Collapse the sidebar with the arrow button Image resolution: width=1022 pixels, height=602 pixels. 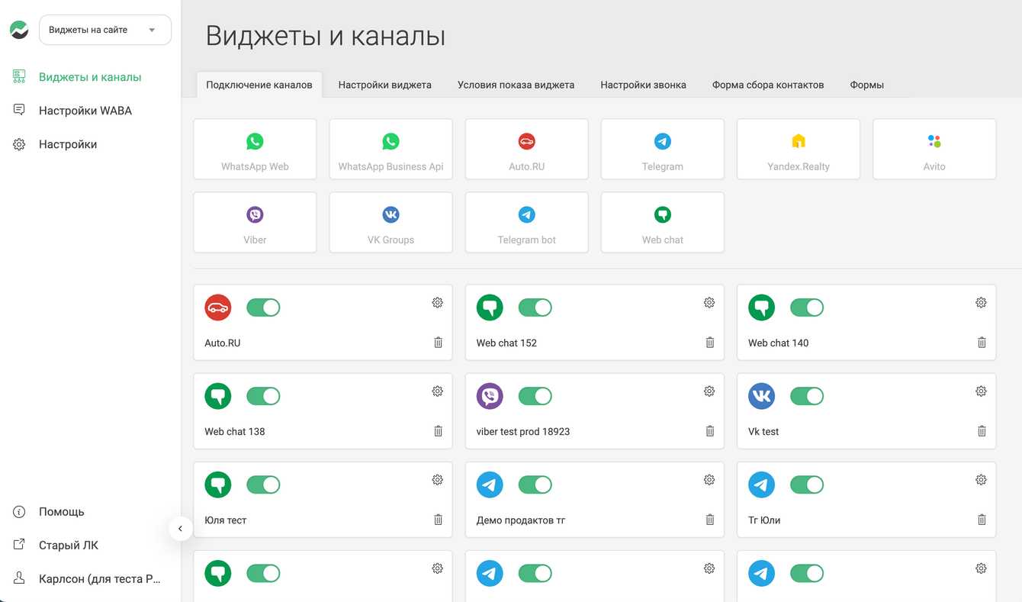[x=181, y=528]
